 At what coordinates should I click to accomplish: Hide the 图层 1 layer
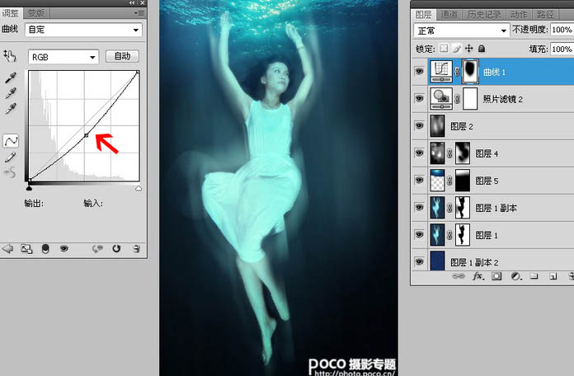tap(419, 234)
